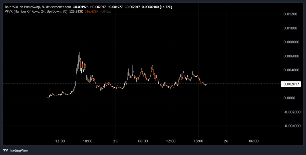The image size is (306, 155).
Task: Click the first 18:00 time axis label
Action: pos(87,141)
